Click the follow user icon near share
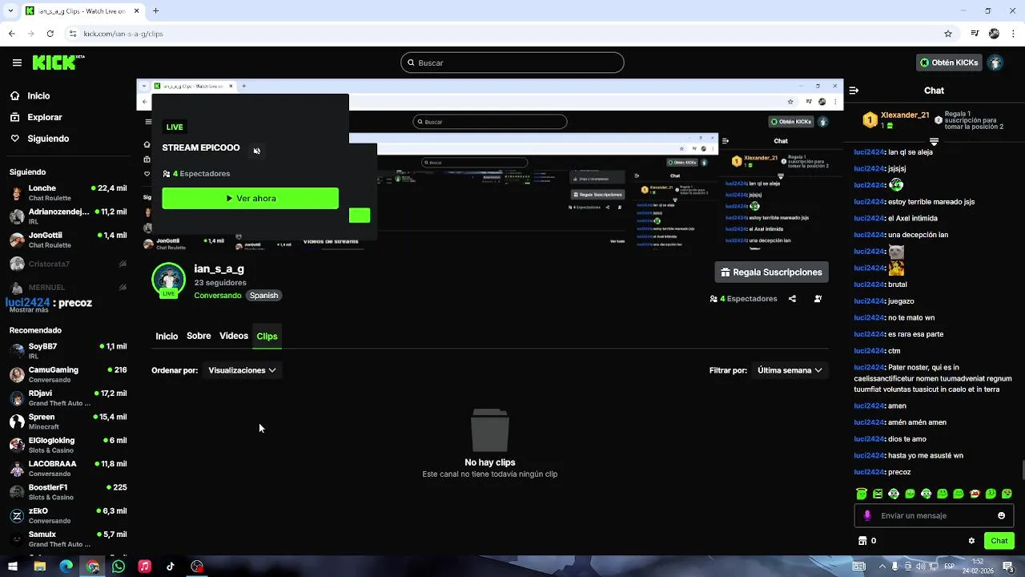 coord(818,299)
